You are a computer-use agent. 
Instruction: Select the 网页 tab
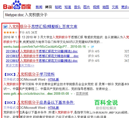(x=49, y=7)
